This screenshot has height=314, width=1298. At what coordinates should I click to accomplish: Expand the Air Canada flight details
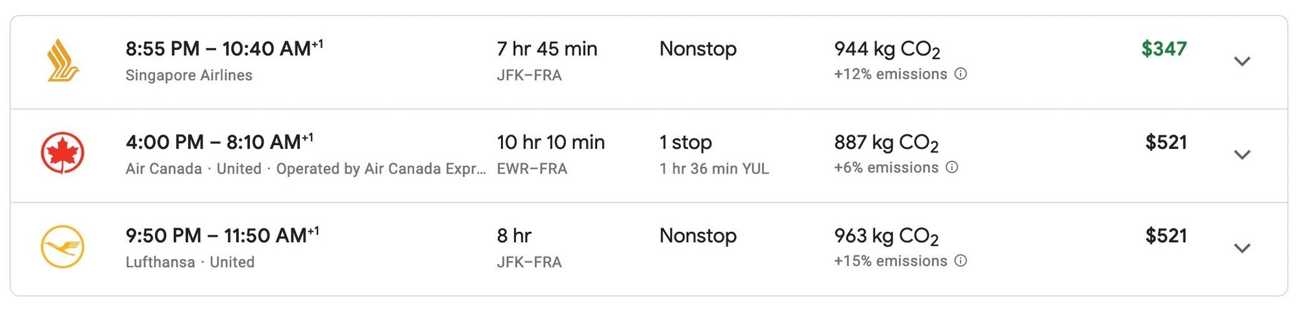coord(1242,155)
